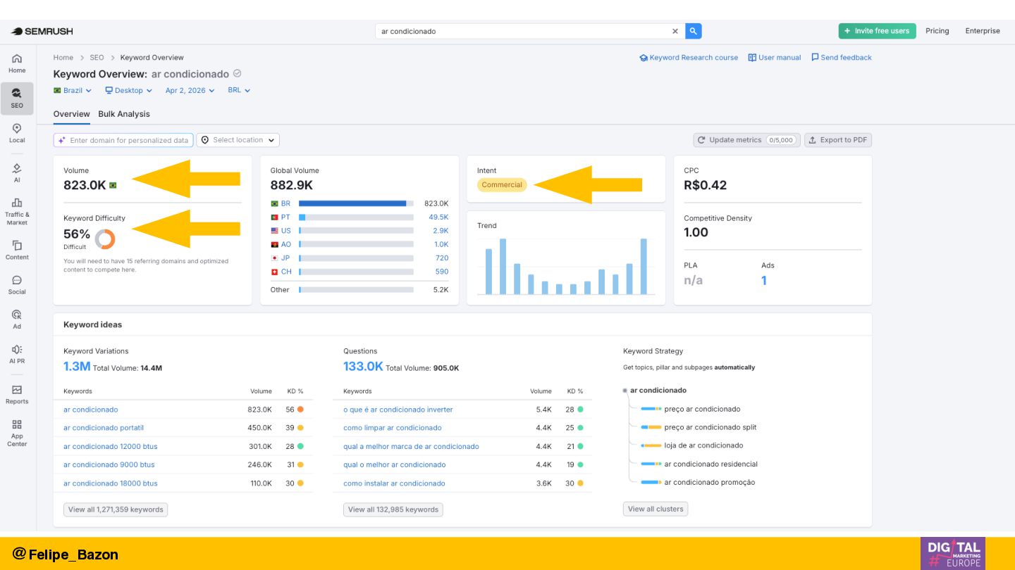Clear the search box with X

[675, 31]
